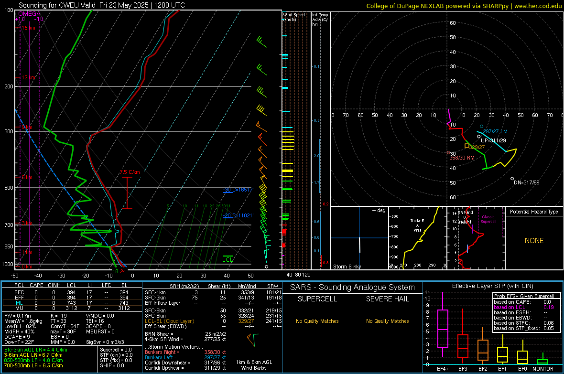Click the based on STPC: 0.06 line
The height and width of the screenshot is (374, 564).
pos(524,323)
